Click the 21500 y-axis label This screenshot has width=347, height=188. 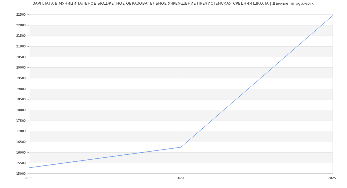[21, 36]
